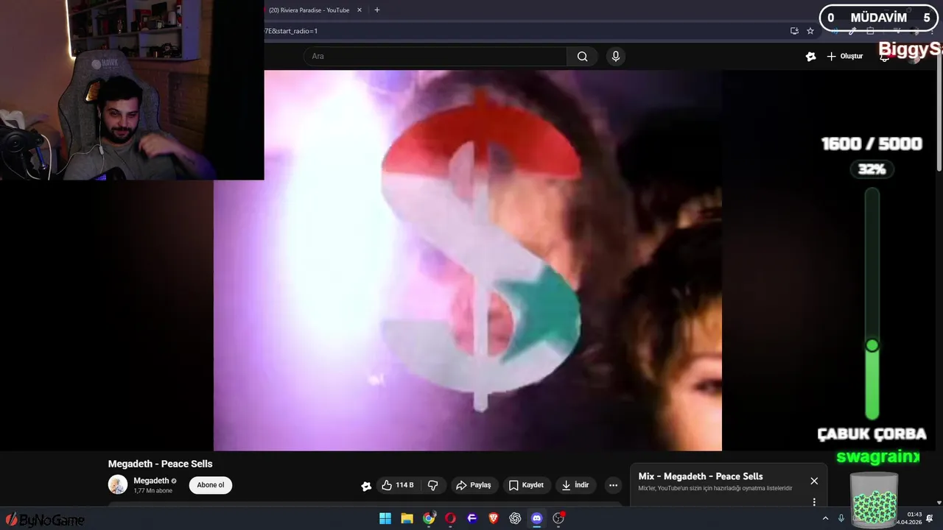The height and width of the screenshot is (530, 943).
Task: Click the 'Mix - Megadeth - Peace Sells' title
Action: click(x=701, y=476)
